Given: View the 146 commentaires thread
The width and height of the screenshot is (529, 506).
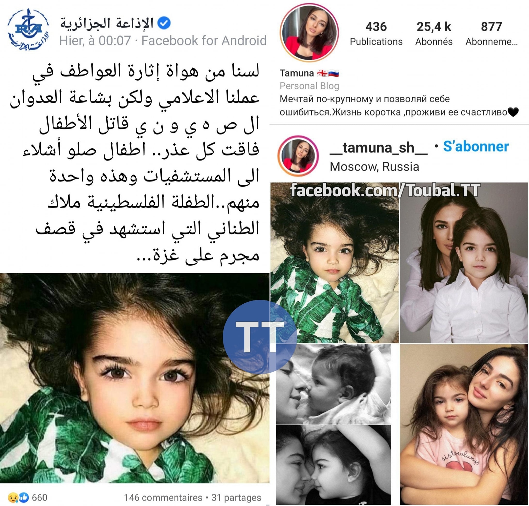Looking at the screenshot, I should [163, 497].
